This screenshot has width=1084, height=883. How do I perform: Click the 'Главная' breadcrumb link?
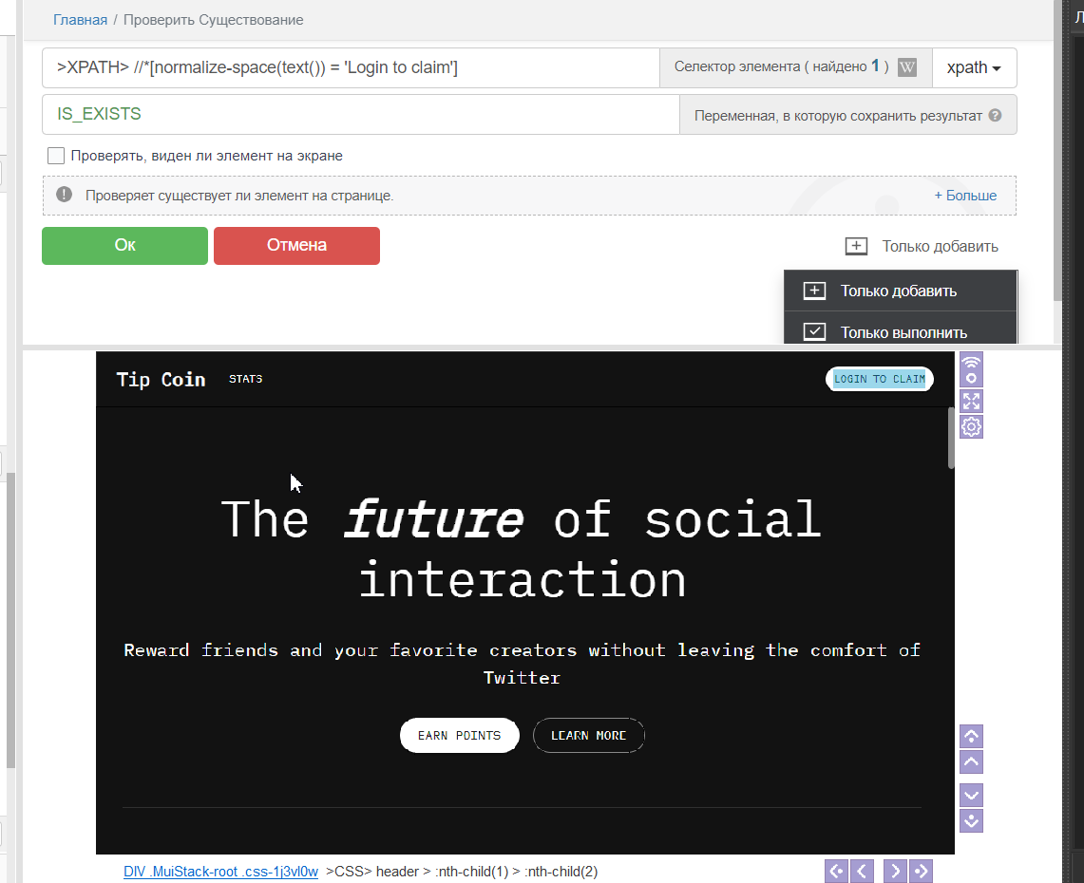pyautogui.click(x=80, y=19)
